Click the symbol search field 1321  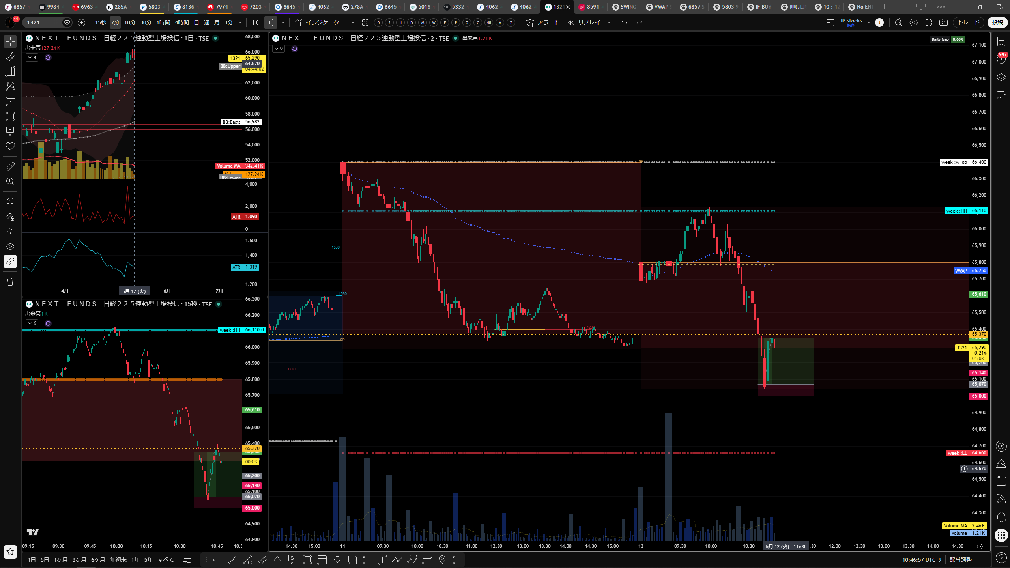[43, 22]
